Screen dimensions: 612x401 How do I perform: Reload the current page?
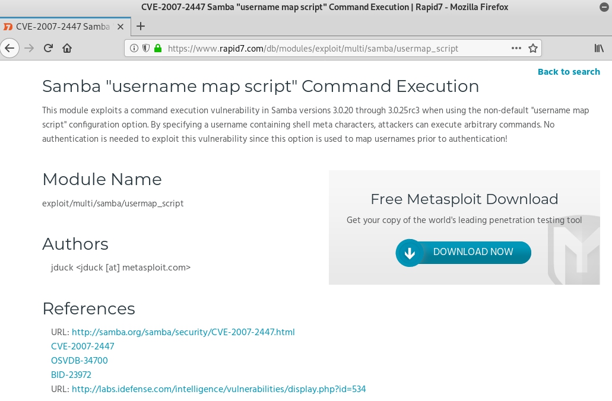tap(48, 49)
